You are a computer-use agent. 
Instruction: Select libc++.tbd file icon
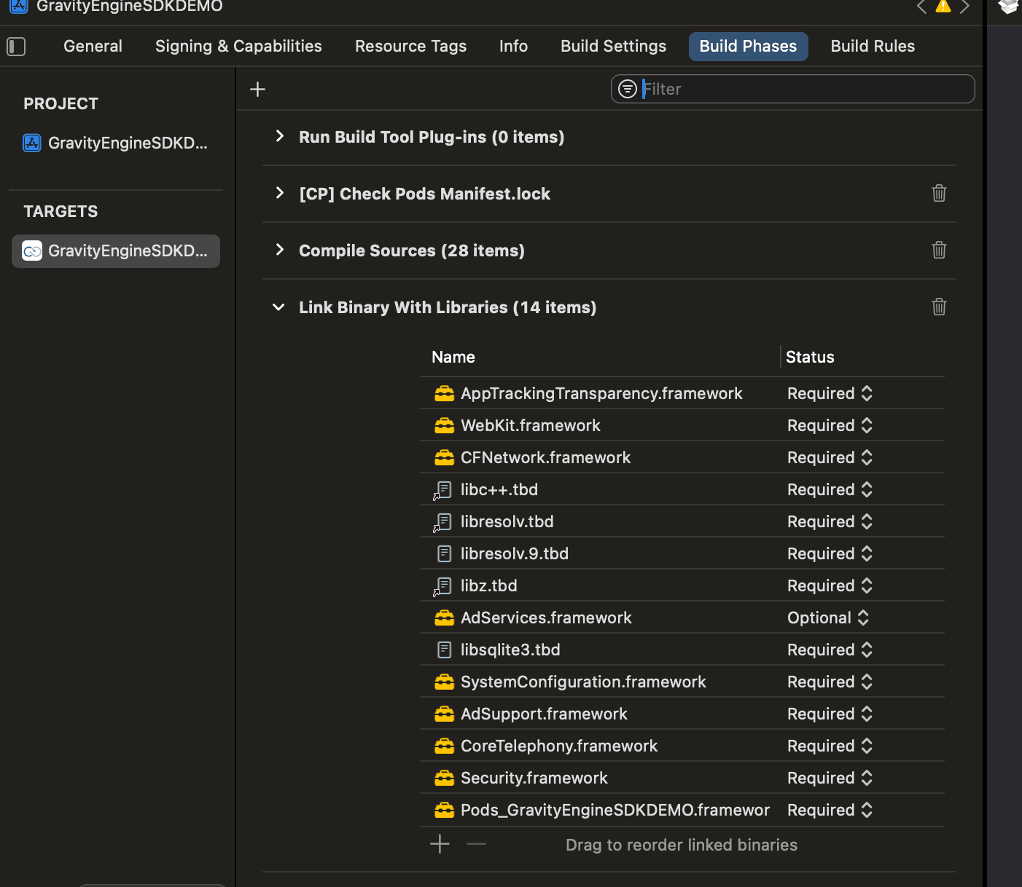442,490
